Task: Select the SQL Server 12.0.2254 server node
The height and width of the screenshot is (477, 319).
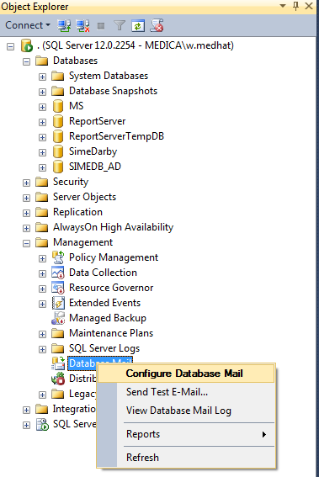Action: point(136,45)
